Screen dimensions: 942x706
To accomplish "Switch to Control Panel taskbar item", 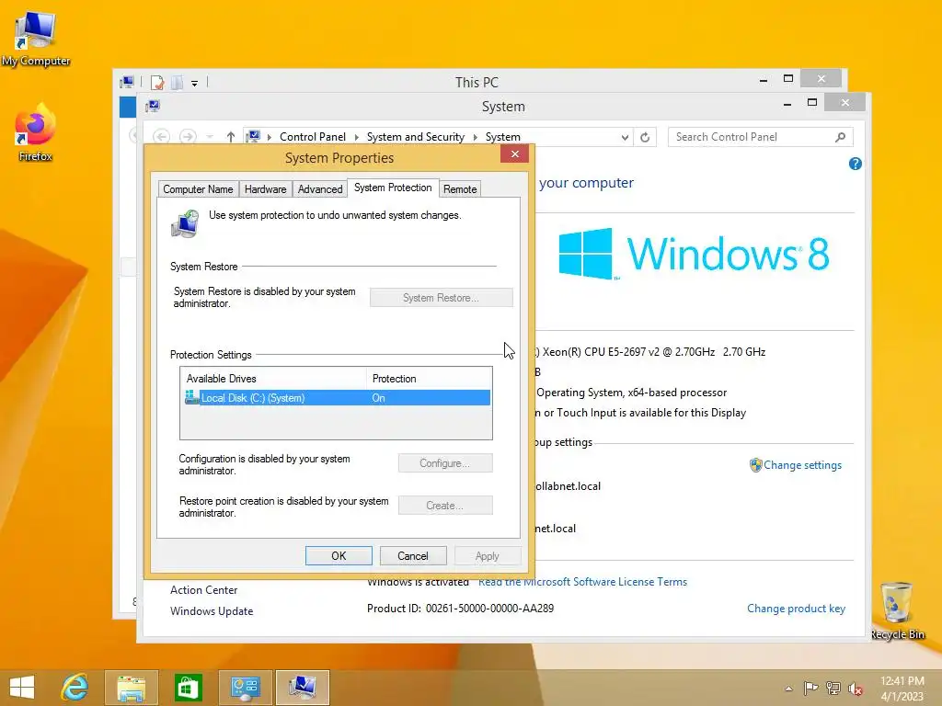I will click(245, 688).
